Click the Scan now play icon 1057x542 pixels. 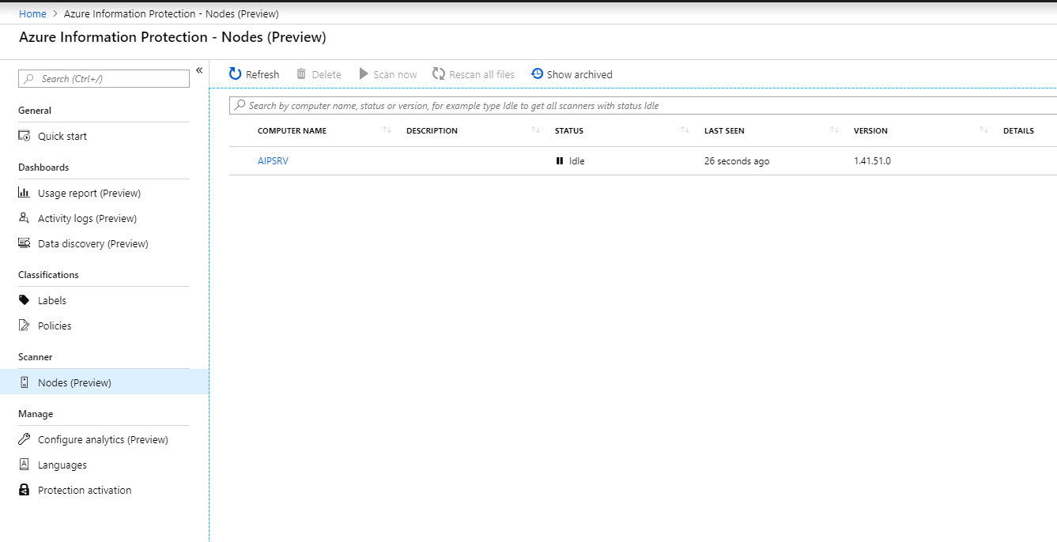click(364, 74)
